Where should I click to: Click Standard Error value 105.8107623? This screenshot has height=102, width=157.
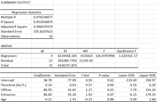click(x=43, y=31)
